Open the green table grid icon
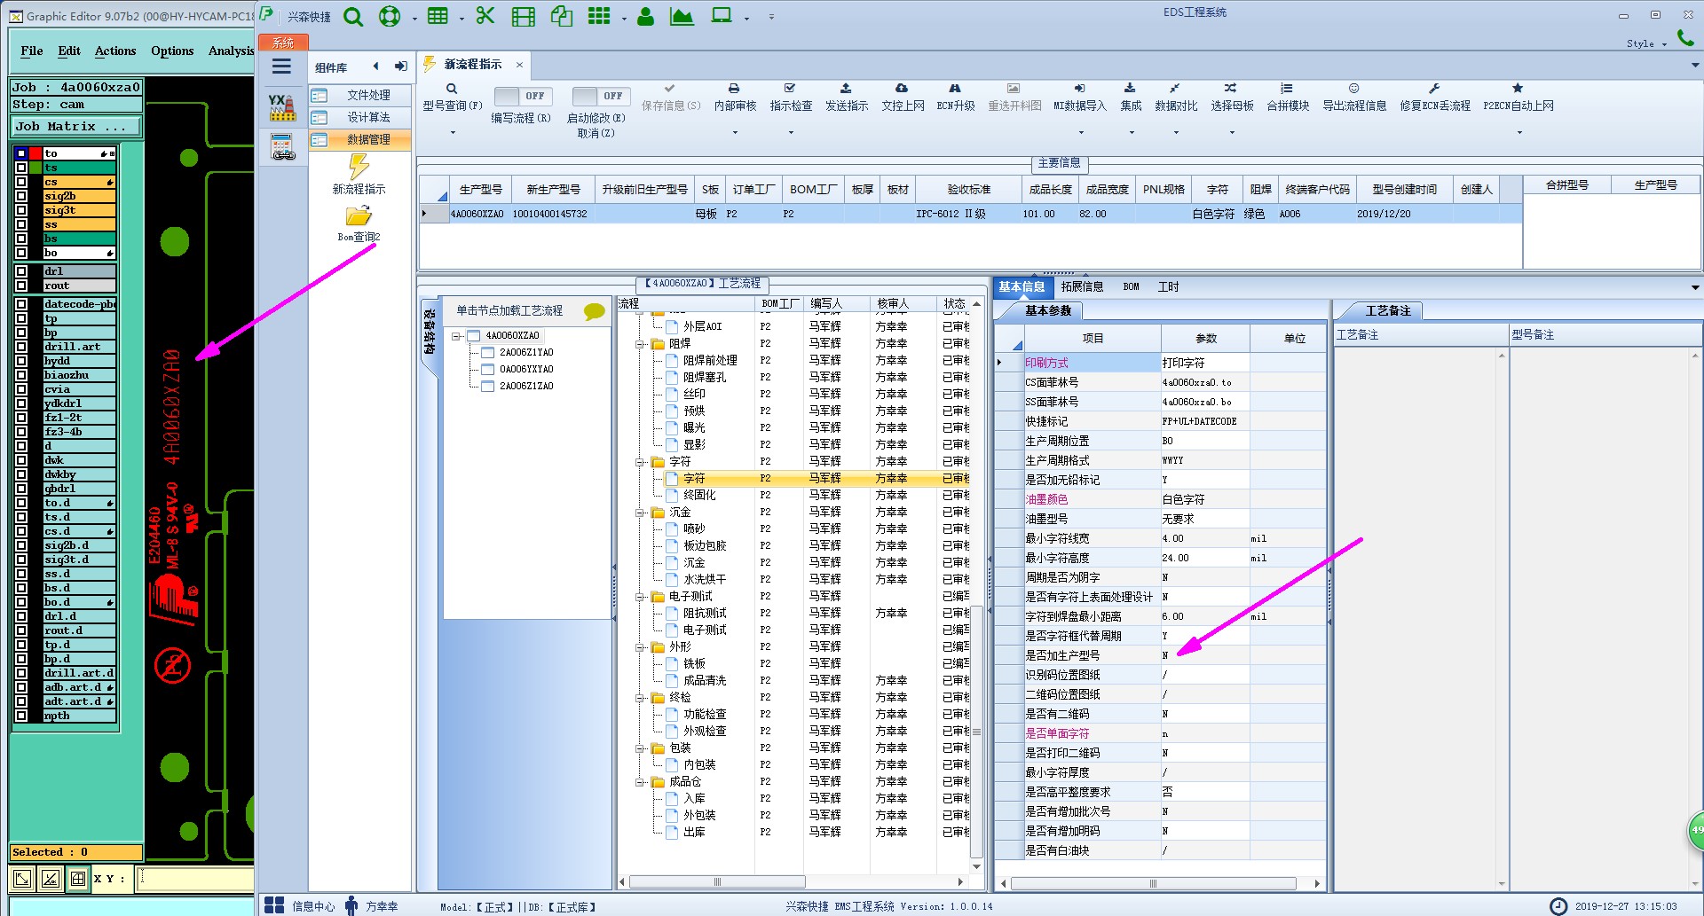 point(438,16)
